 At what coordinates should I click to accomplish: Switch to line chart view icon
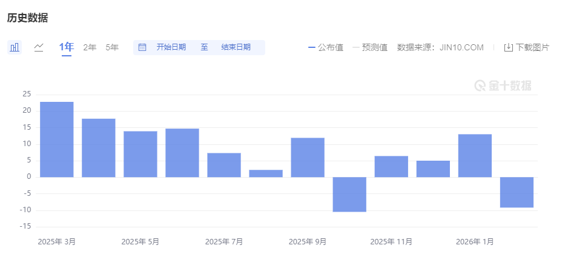pos(39,47)
